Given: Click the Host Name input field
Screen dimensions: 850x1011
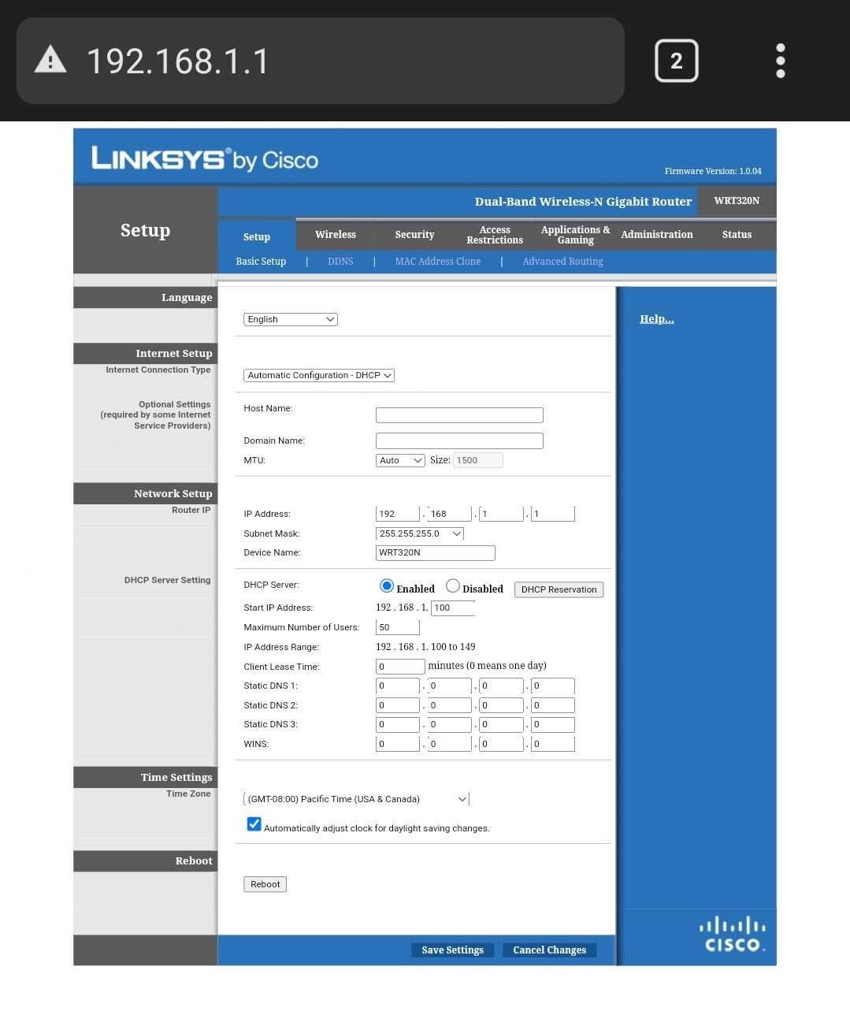Looking at the screenshot, I should (x=459, y=415).
